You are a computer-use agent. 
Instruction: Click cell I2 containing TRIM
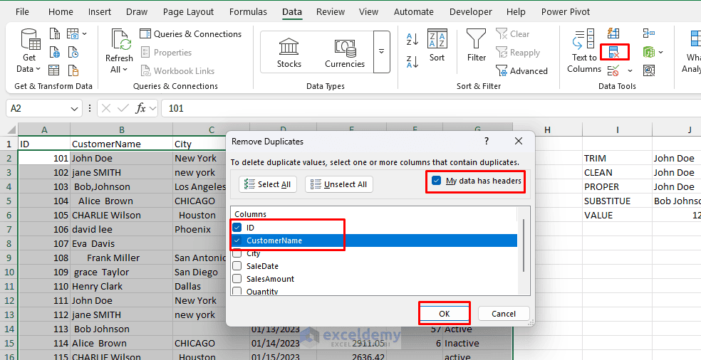coord(617,158)
